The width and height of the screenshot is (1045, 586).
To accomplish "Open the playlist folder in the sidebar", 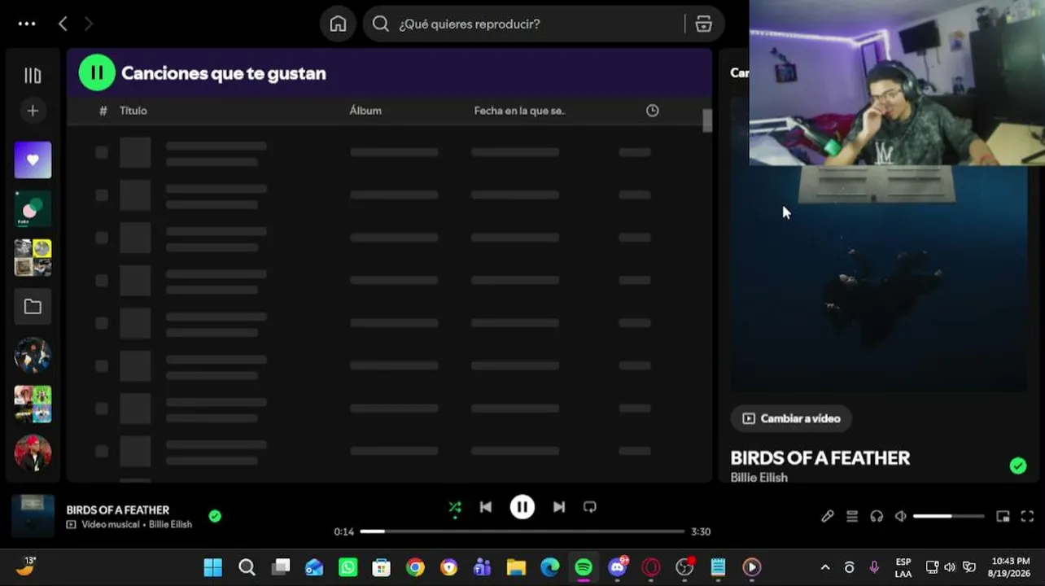I will coord(33,307).
